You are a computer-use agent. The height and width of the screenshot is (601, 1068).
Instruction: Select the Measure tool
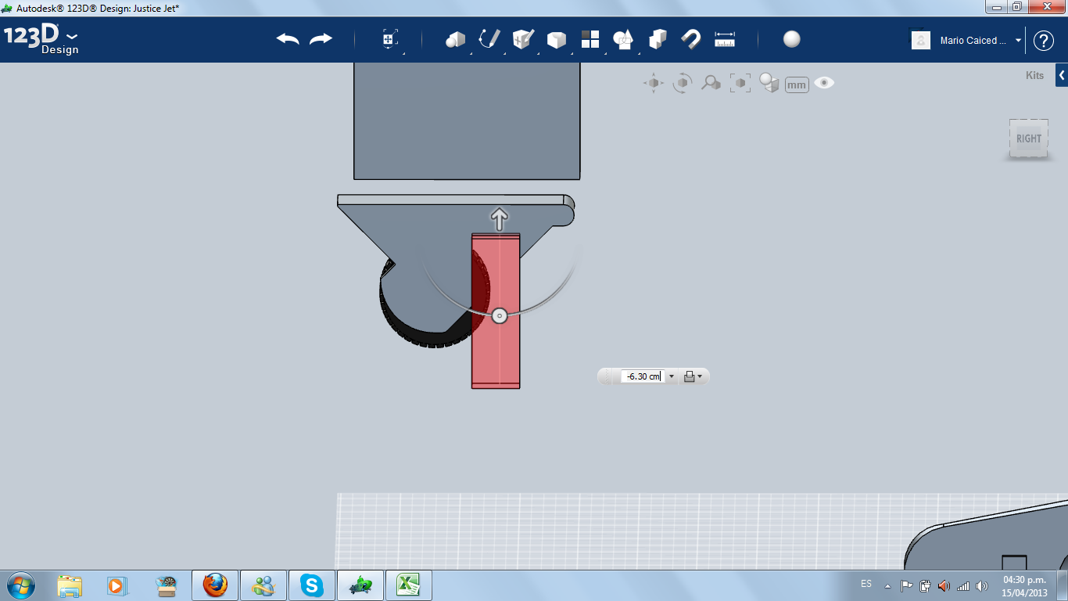(x=725, y=39)
